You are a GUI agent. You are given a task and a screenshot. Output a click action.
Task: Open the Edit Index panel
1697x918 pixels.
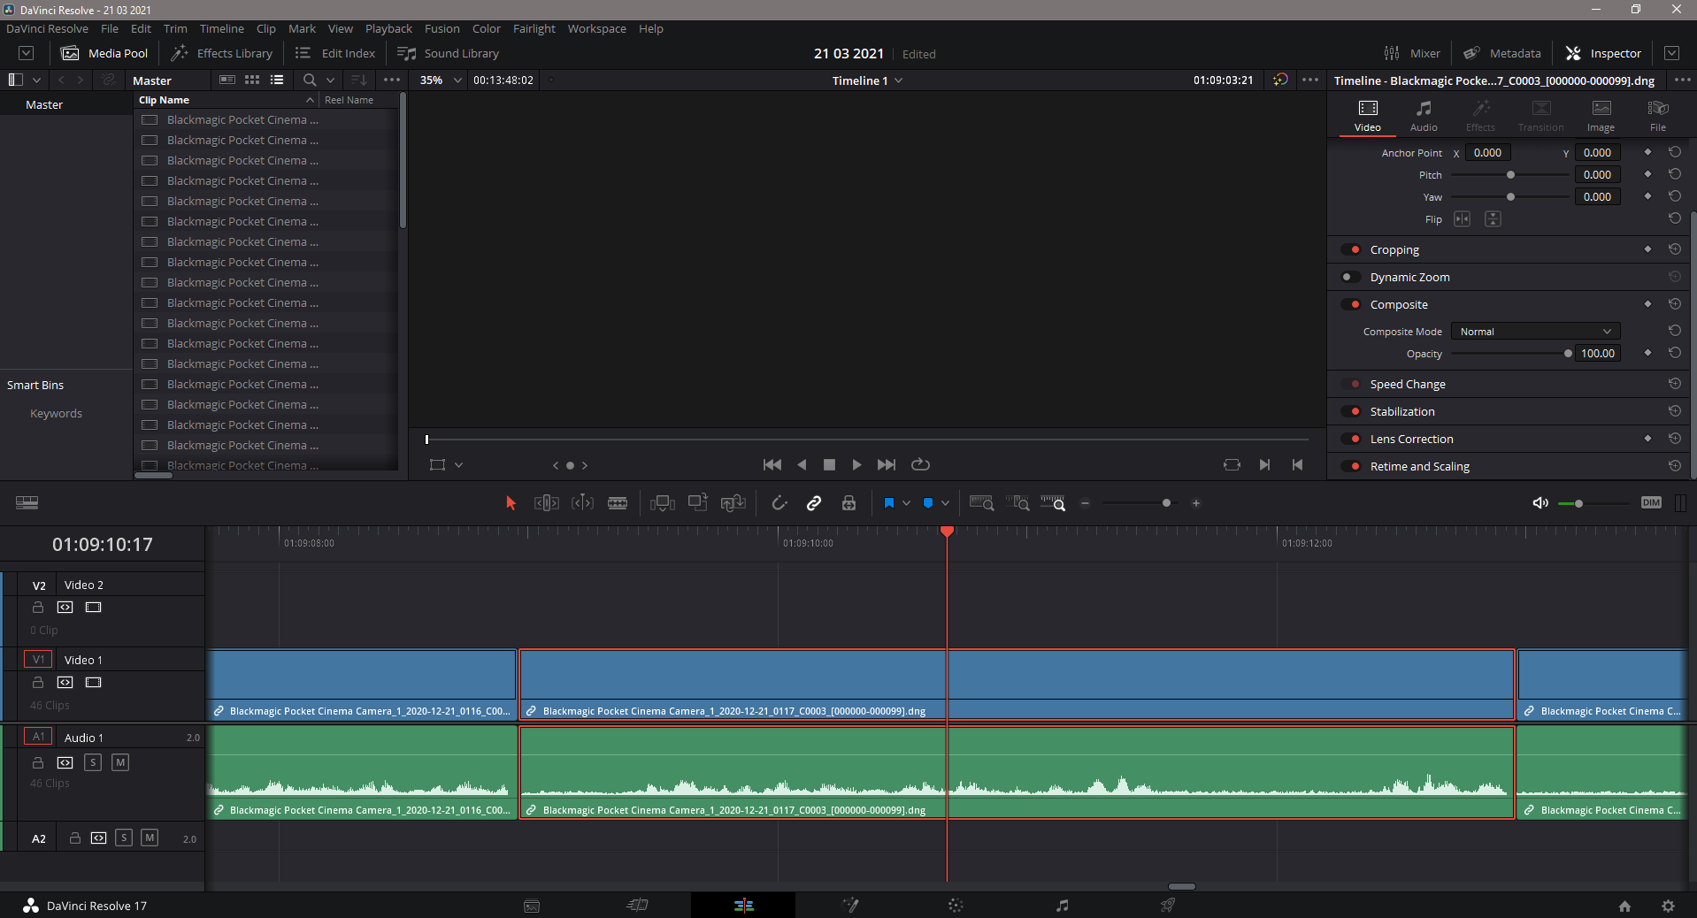(335, 53)
